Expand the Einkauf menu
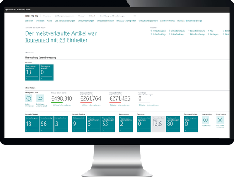This screenshot has width=234, height=177. pyautogui.click(x=93, y=16)
